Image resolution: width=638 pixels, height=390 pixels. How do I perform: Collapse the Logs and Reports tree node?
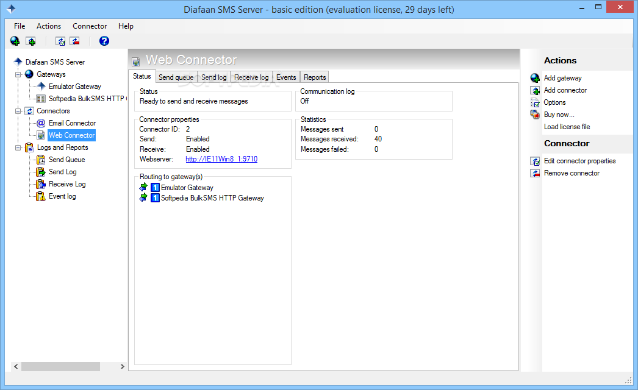pos(18,147)
